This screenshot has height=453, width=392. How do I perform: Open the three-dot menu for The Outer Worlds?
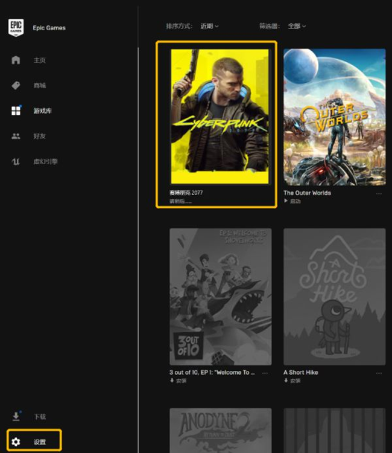(379, 193)
